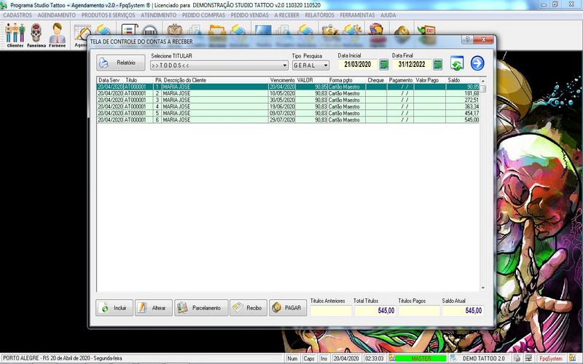
Task: Click the barcode icon in main toolbar
Action: tap(149, 31)
